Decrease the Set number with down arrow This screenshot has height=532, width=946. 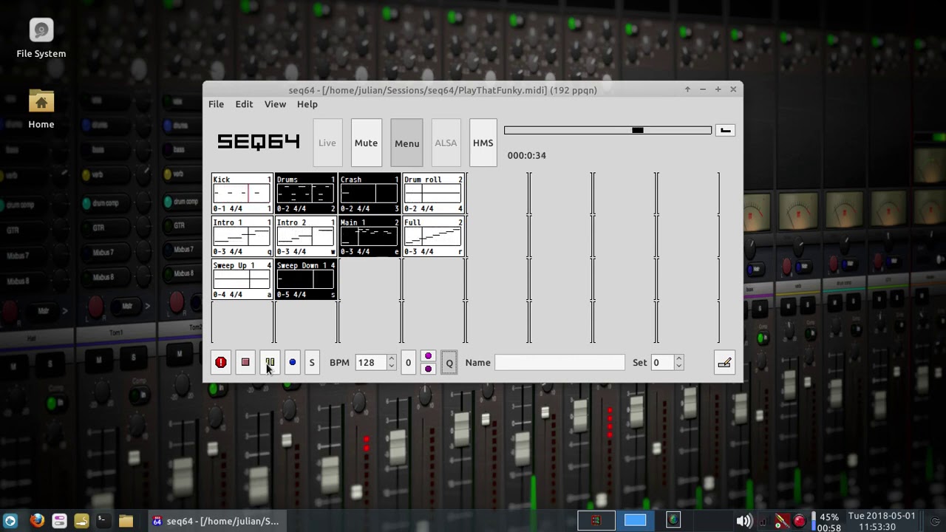[678, 366]
